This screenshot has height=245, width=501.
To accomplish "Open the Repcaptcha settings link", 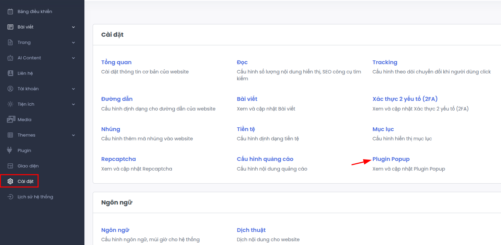I will pyautogui.click(x=118, y=159).
